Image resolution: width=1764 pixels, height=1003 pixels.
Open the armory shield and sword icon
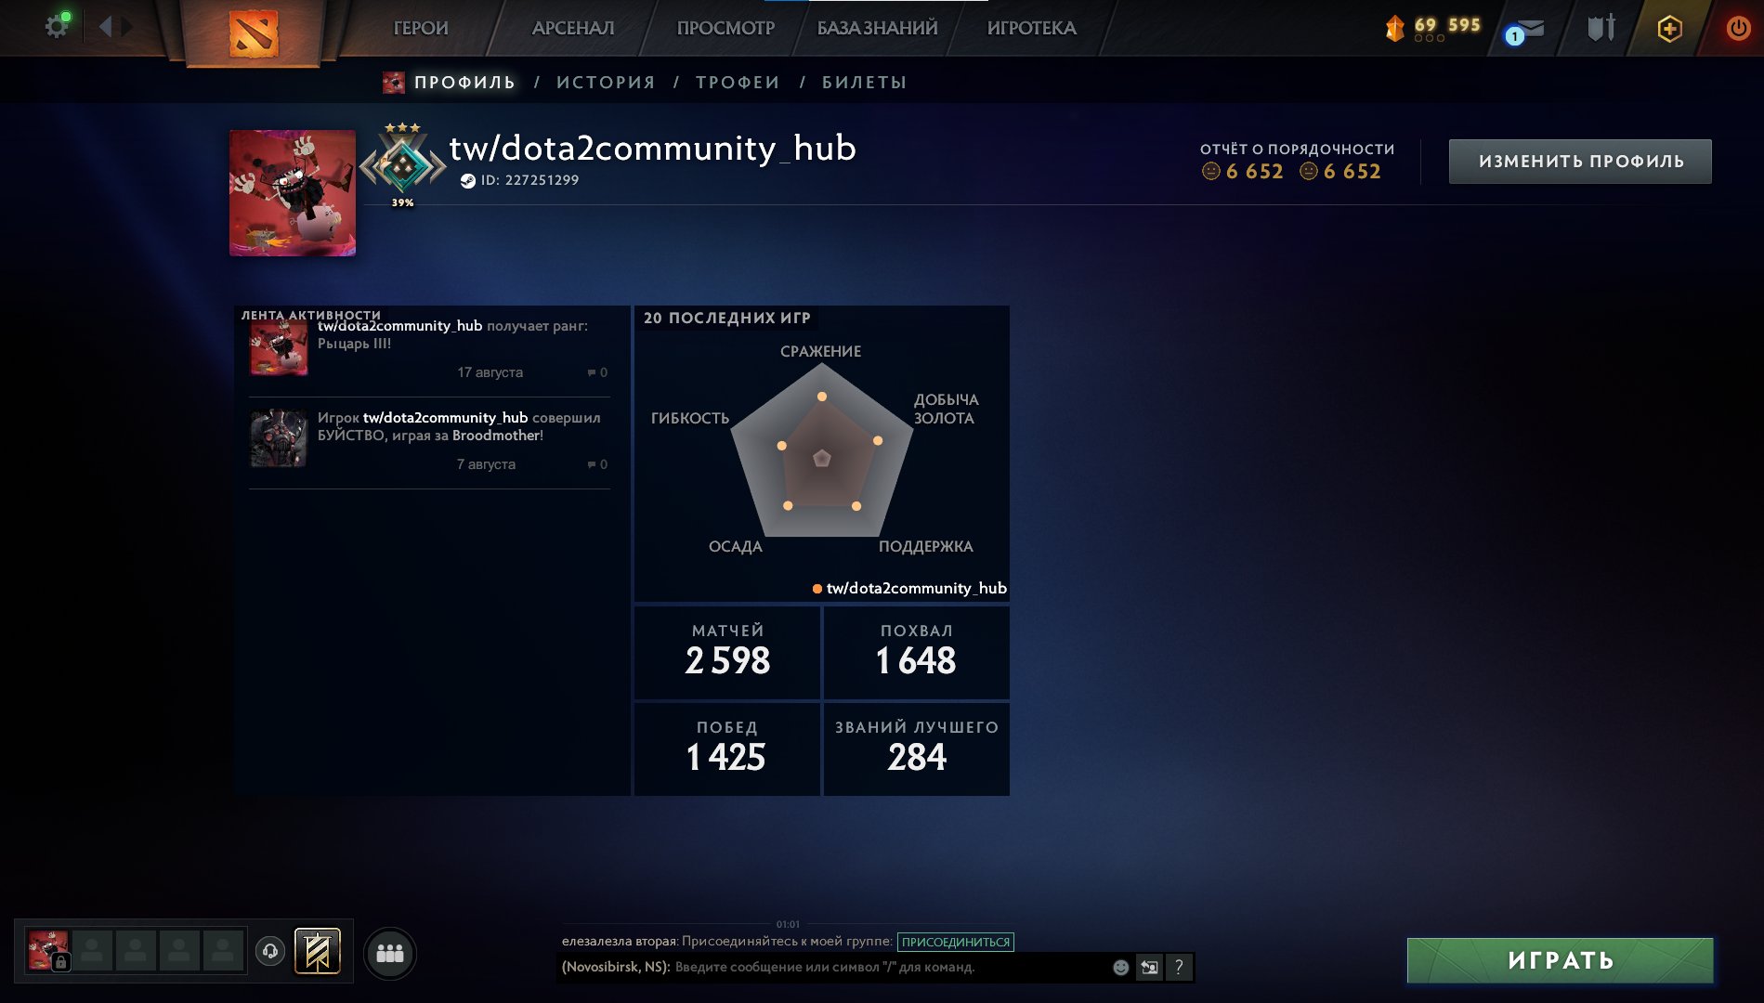coord(1601,28)
